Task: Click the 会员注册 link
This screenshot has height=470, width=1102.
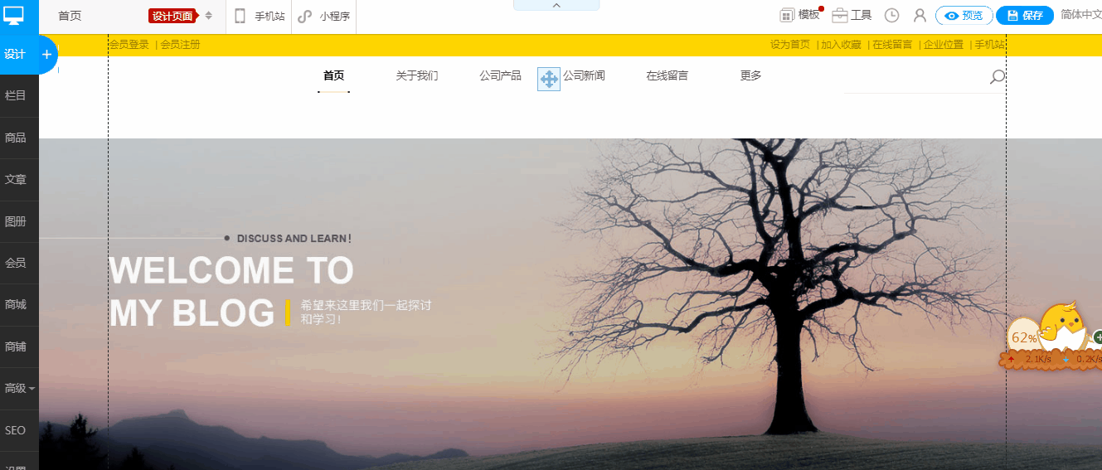Action: click(x=180, y=45)
